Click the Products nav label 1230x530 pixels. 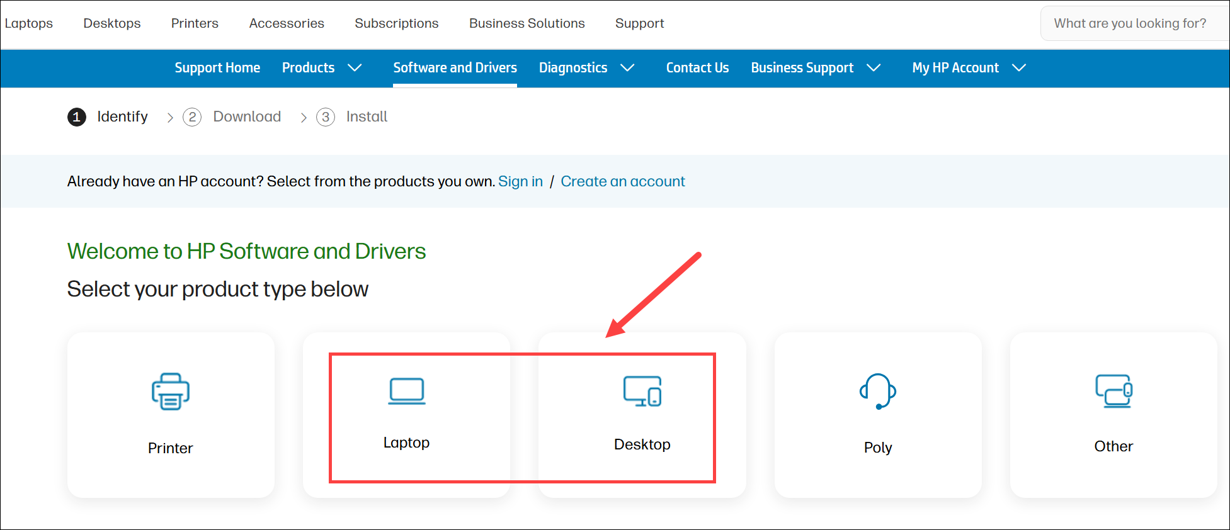tap(309, 67)
